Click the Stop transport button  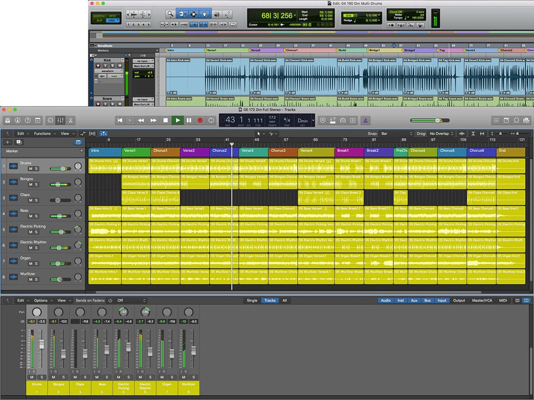[x=165, y=120]
